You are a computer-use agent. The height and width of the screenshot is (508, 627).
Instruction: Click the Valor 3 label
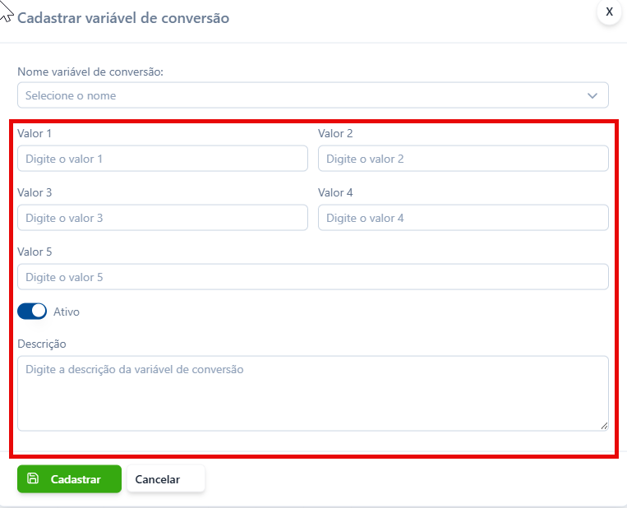35,193
